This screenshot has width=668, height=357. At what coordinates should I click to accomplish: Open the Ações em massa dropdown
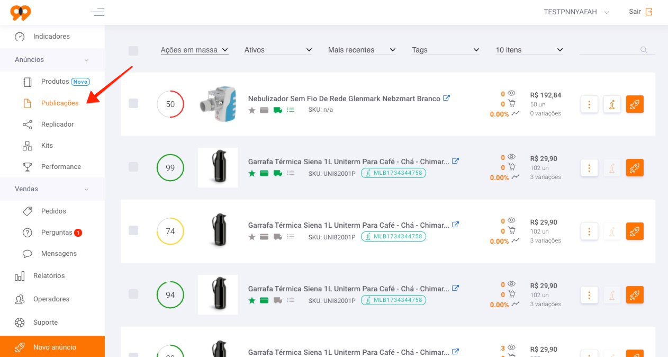194,50
